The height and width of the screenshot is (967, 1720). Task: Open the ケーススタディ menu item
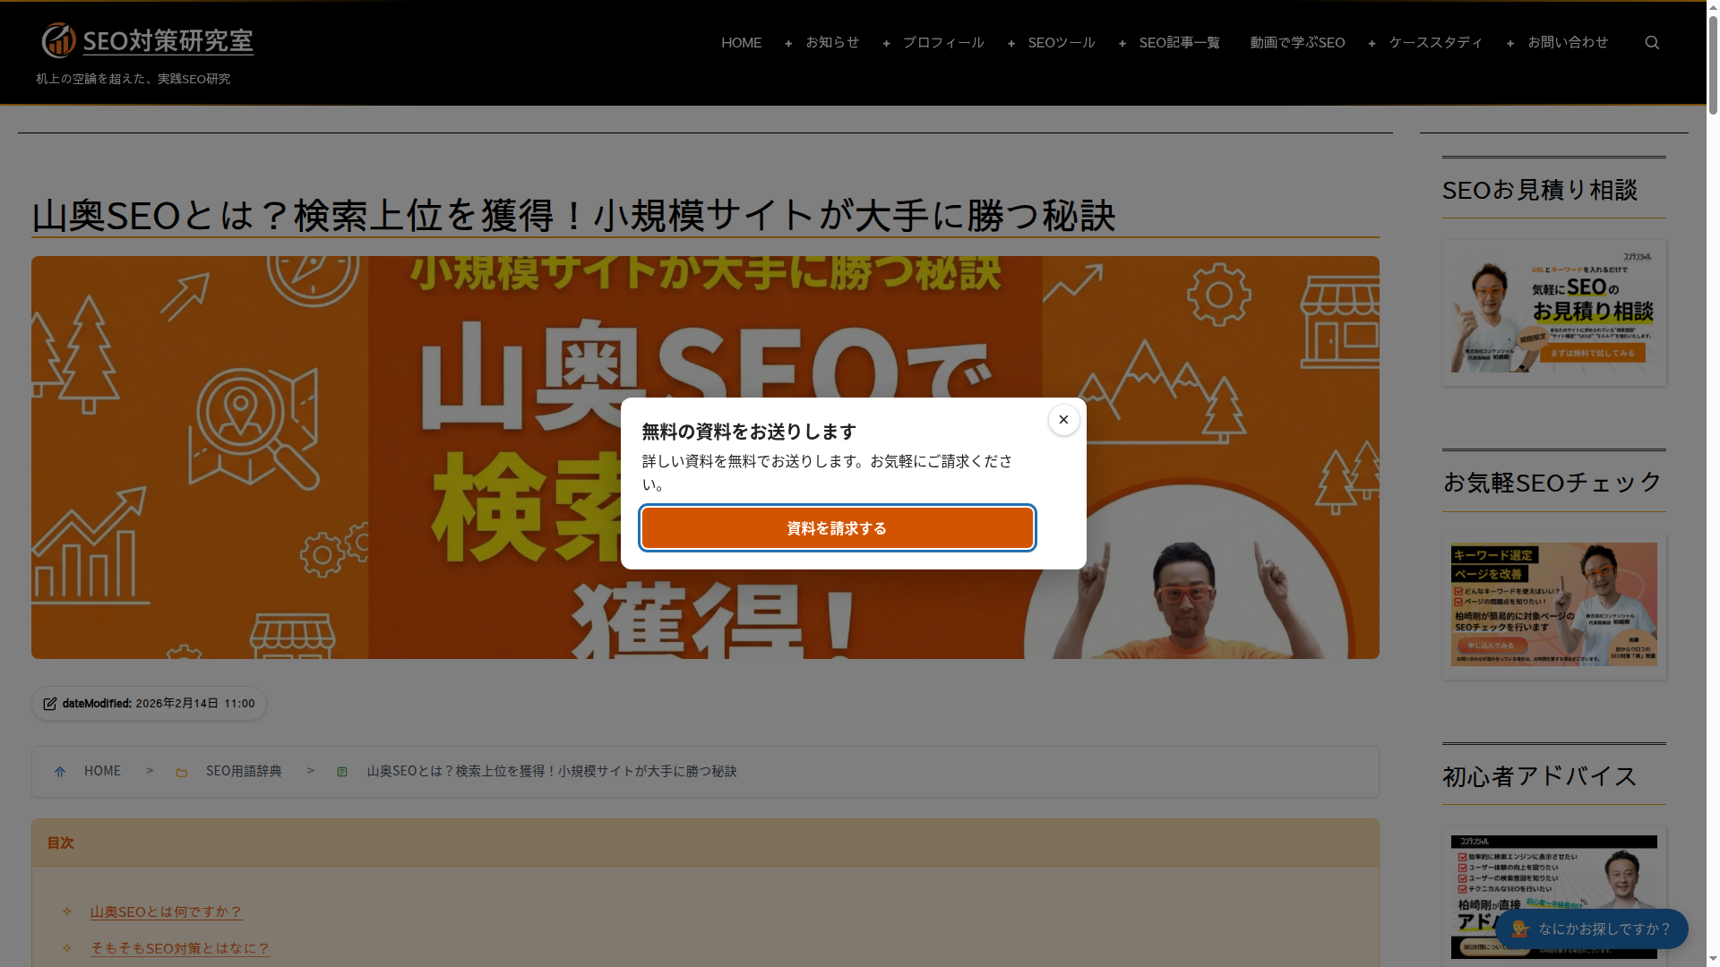point(1436,43)
